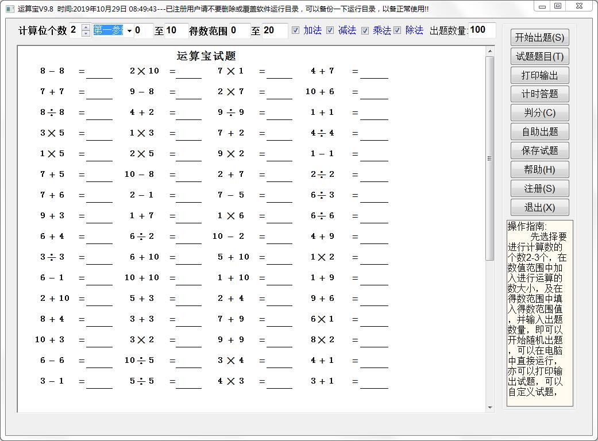
Task: Click the answer blank for 8 × 2
Action: [374, 342]
